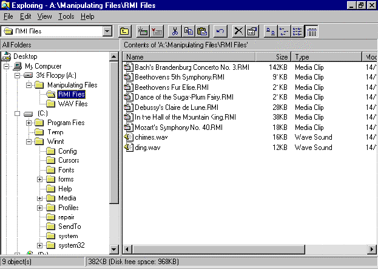Select WAV Files folder in tree
Viewport: 378px width, 269px height.
click(x=72, y=104)
